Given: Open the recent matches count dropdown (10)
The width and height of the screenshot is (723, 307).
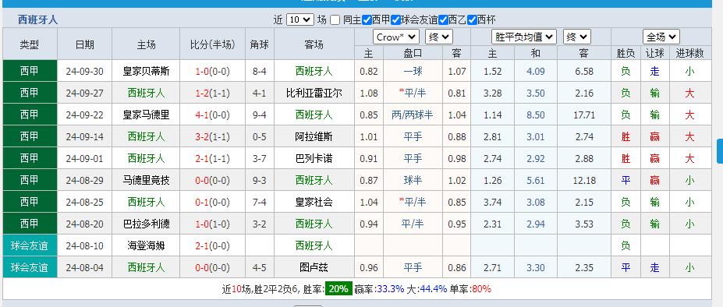Looking at the screenshot, I should 300,19.
